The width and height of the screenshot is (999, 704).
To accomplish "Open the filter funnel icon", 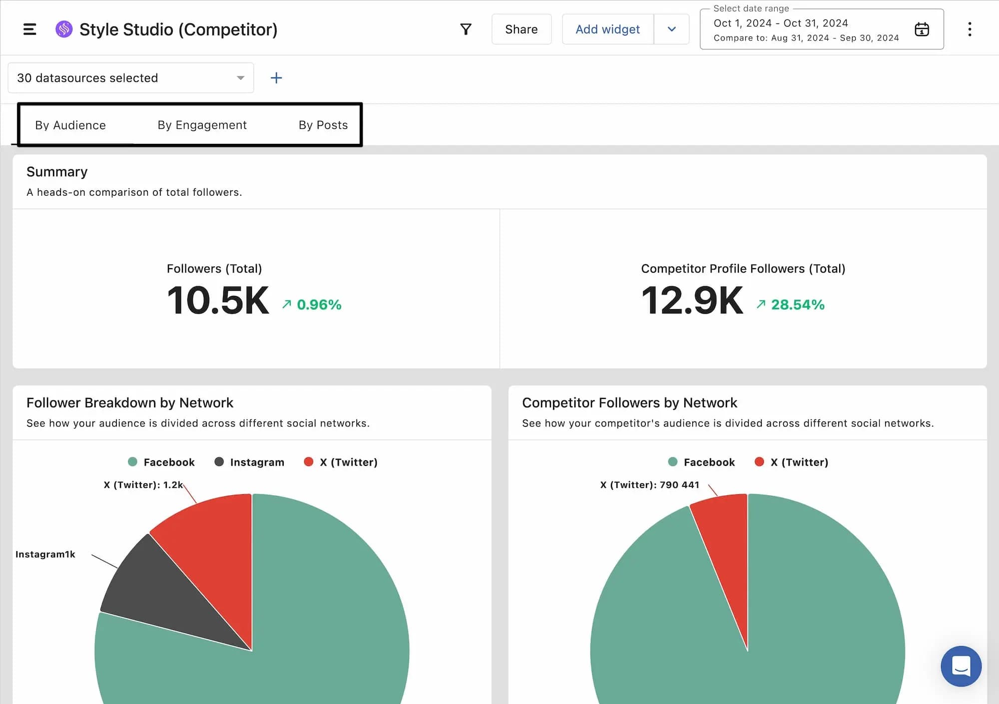I will 466,29.
